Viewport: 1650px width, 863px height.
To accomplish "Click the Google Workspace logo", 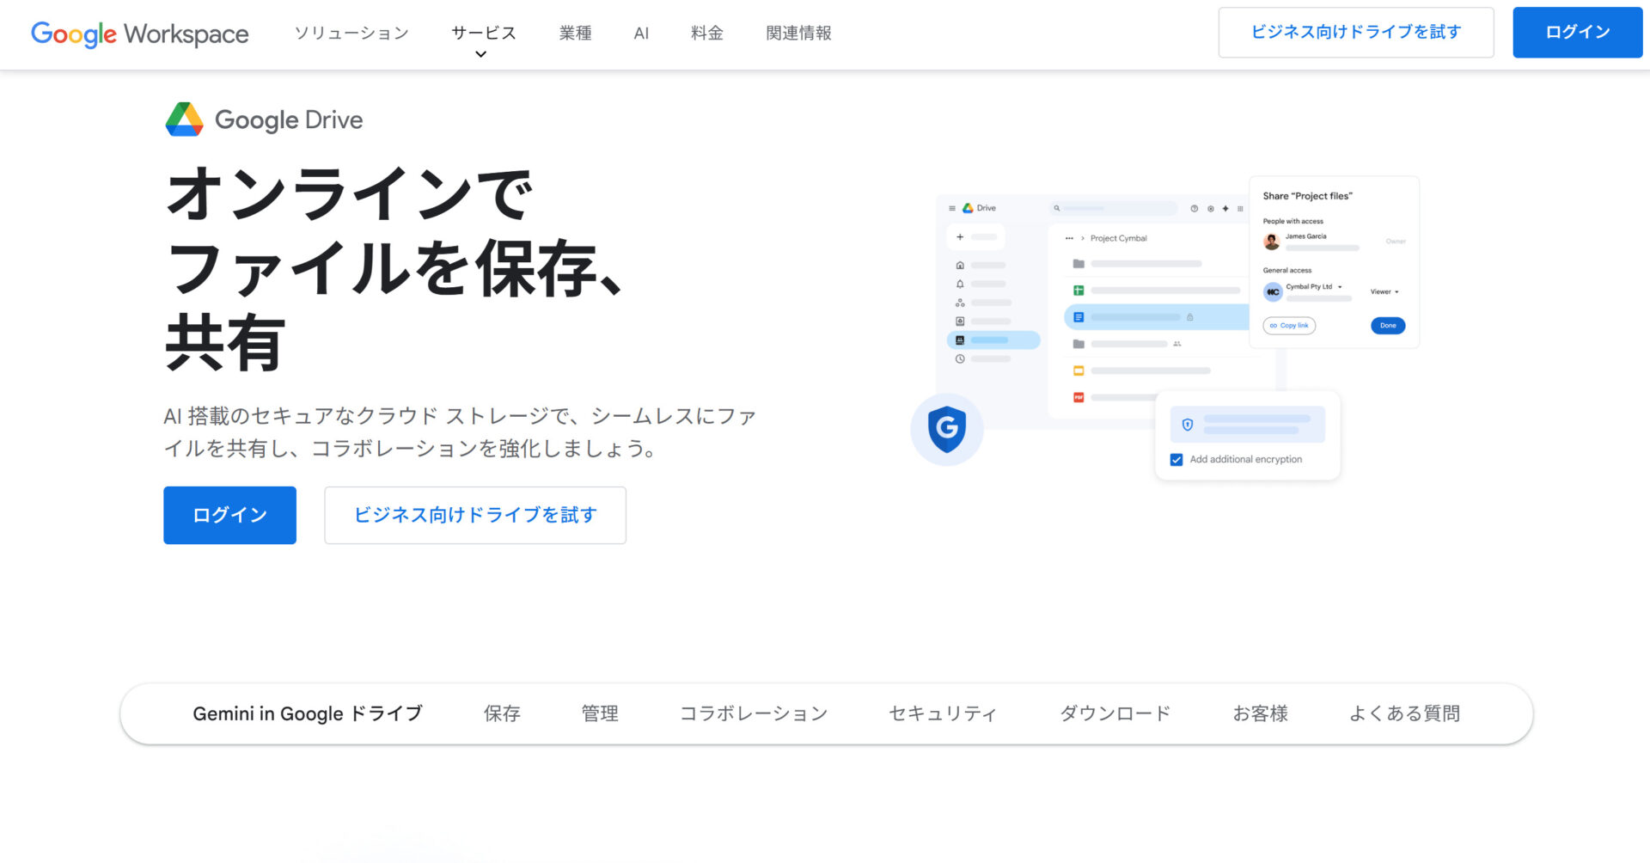I will tap(140, 34).
